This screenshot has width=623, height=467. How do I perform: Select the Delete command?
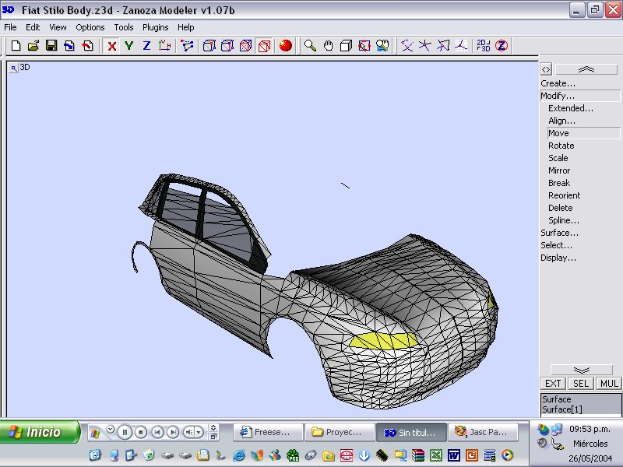pos(560,208)
